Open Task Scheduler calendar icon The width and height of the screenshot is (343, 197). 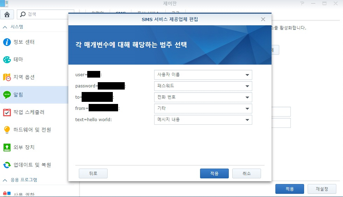7,112
